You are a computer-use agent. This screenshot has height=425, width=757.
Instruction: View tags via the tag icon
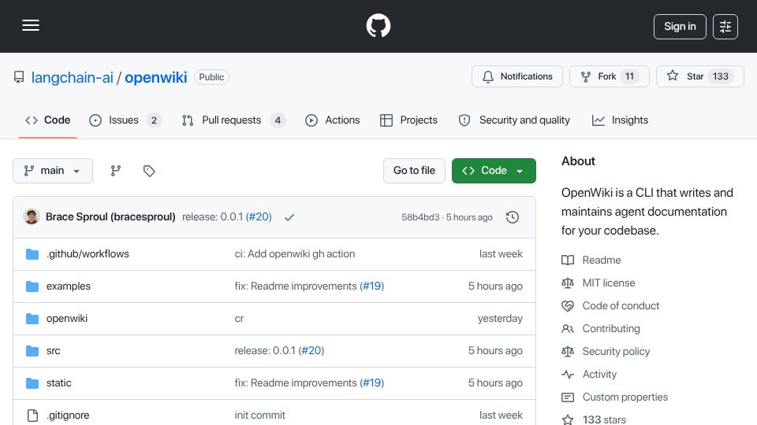[149, 171]
